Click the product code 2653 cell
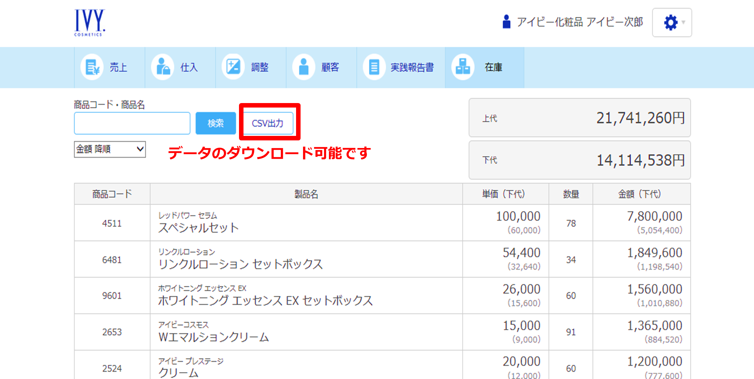754x379 pixels. 112,332
